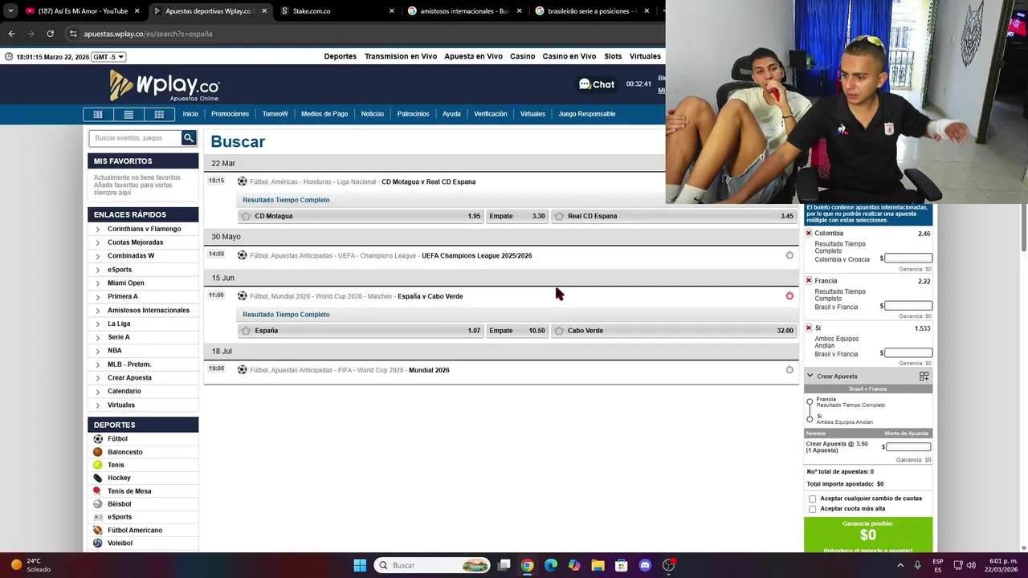Screen dimensions: 1028x578
Task: Expand Corinthians v Flamengo quick link arrow
Action: click(x=98, y=229)
